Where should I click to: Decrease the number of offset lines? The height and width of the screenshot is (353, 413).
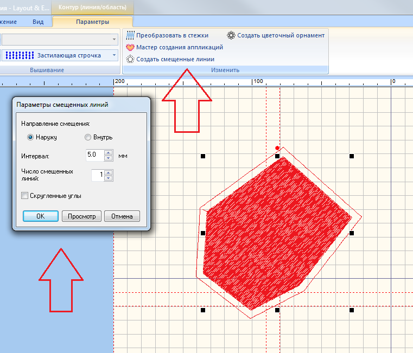point(109,178)
